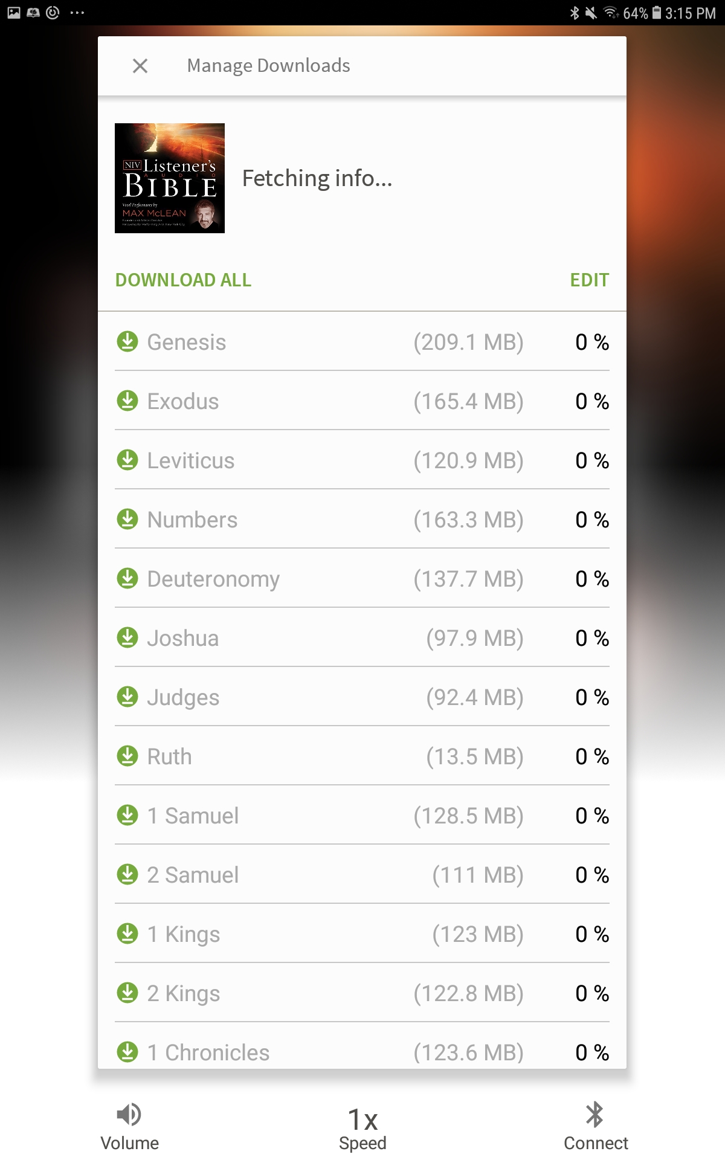725x1160 pixels.
Task: Tap the Numbers download icon
Action: 127,519
